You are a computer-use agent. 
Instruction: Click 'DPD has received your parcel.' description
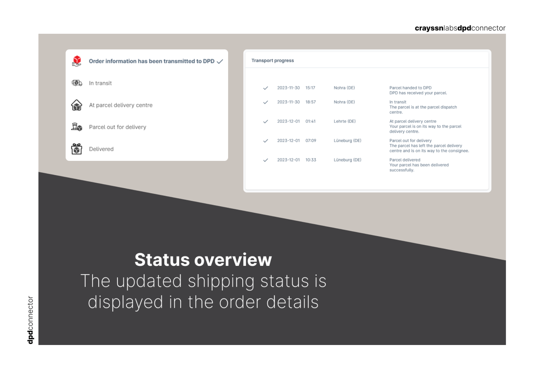pos(418,93)
